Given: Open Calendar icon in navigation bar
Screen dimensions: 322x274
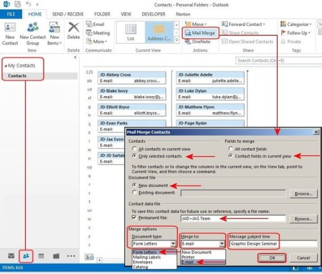Looking at the screenshot, I should [41, 256].
